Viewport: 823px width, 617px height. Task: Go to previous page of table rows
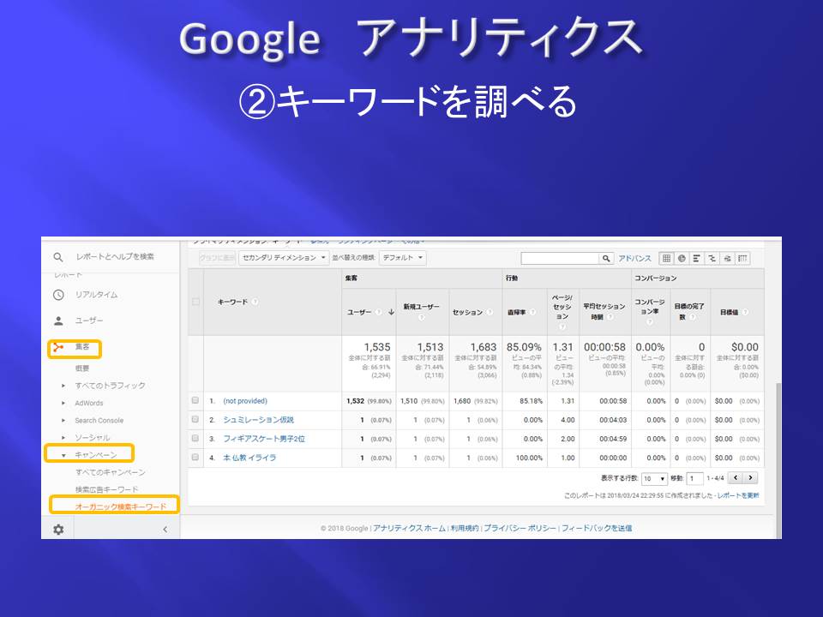(x=736, y=478)
